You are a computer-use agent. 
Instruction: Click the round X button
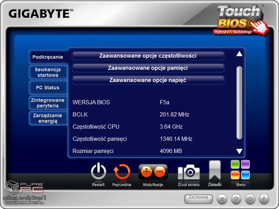[x=222, y=199]
